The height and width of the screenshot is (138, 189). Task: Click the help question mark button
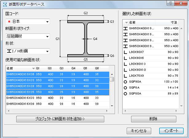(x=171, y=3)
